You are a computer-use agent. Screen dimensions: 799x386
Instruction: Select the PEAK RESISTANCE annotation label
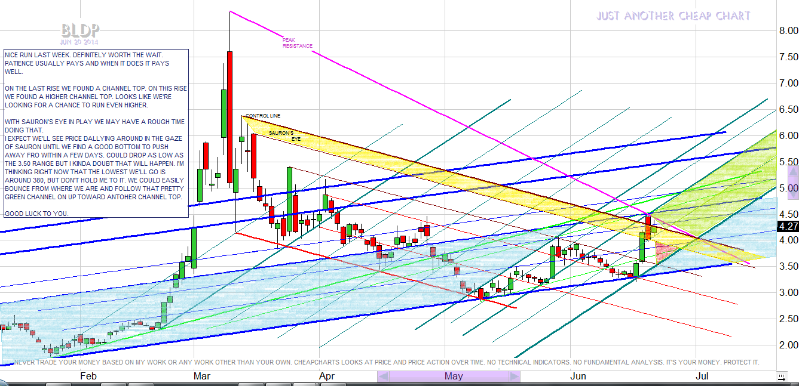tap(297, 43)
